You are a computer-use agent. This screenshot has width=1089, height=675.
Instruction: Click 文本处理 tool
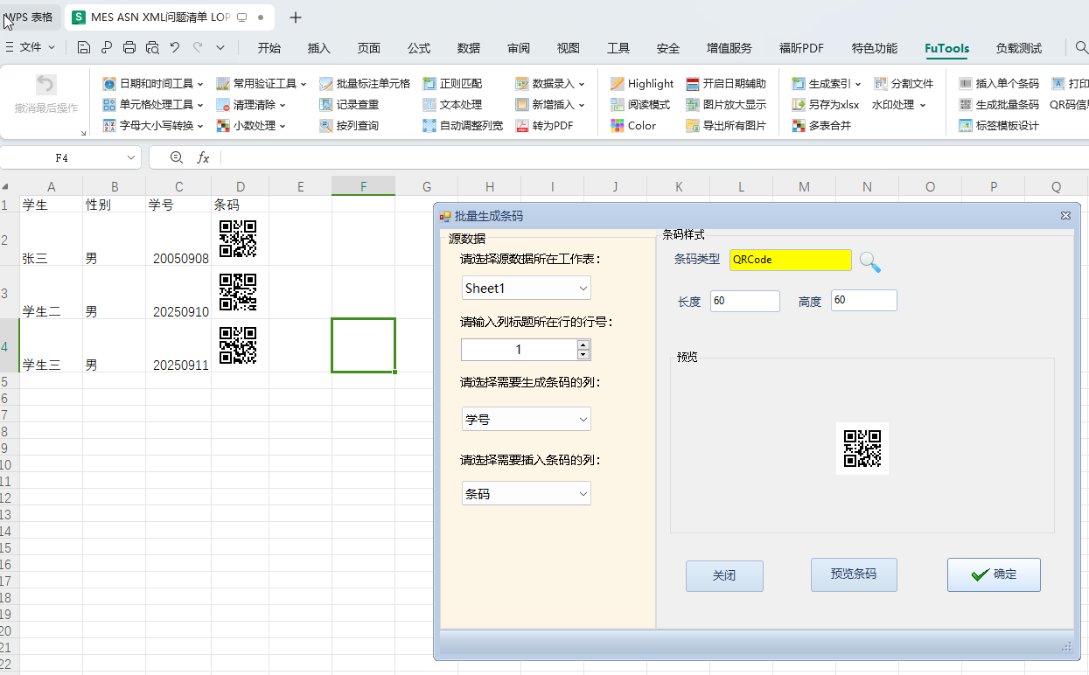point(452,105)
